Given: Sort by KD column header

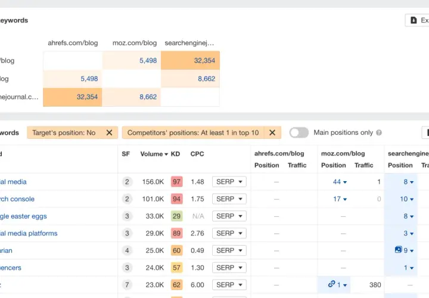Looking at the screenshot, I should click(x=175, y=154).
